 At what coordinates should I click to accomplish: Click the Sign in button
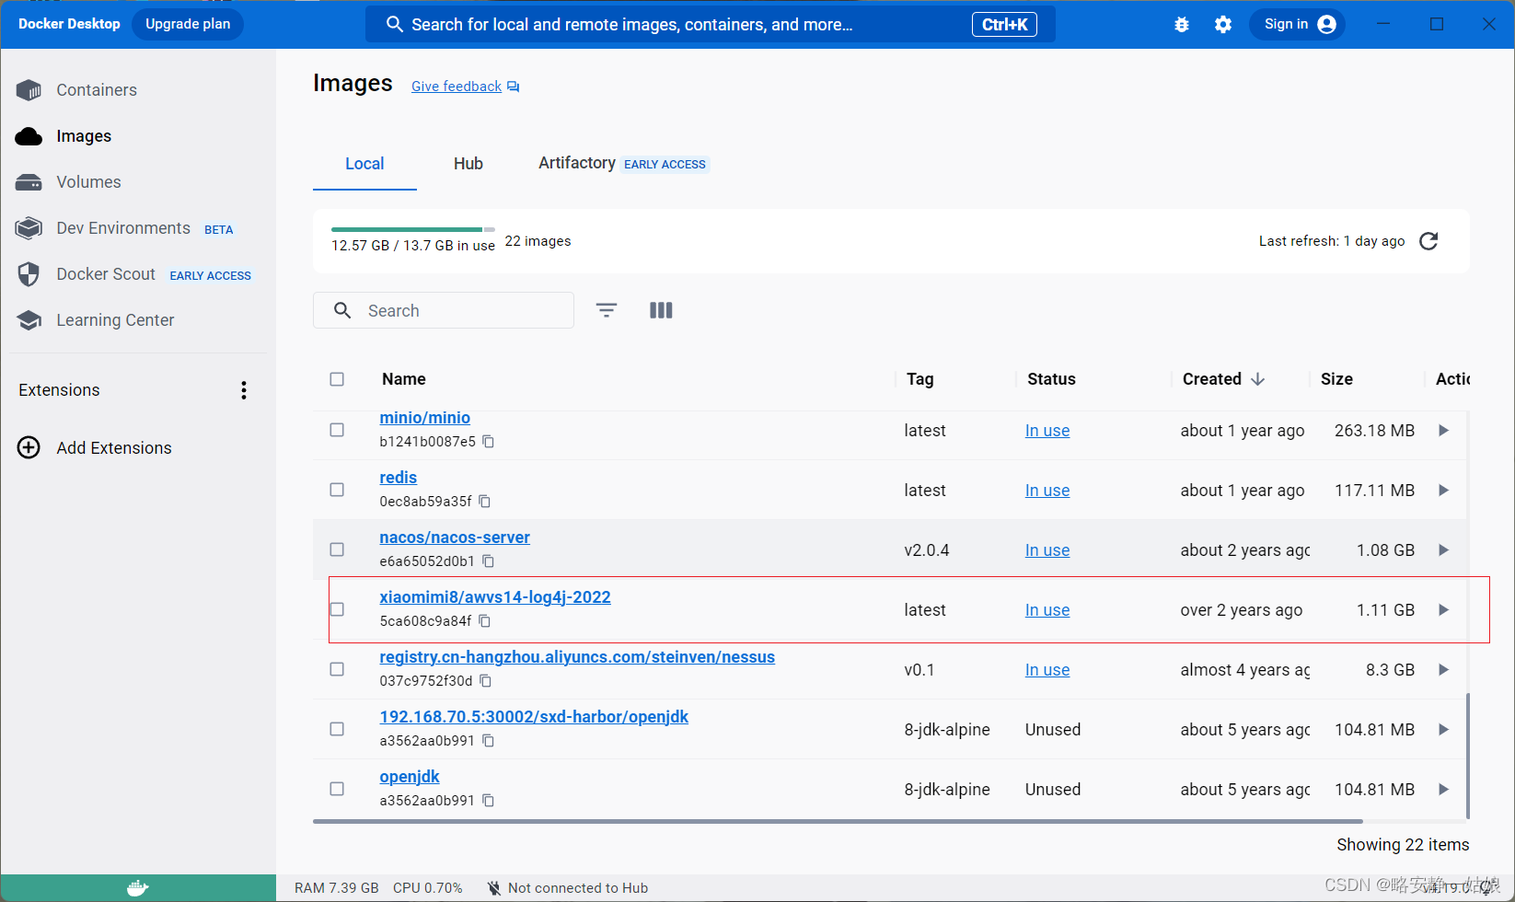pos(1297,24)
